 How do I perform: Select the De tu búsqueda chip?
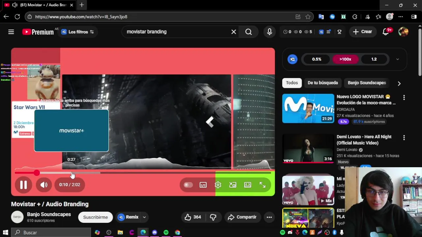click(x=323, y=83)
